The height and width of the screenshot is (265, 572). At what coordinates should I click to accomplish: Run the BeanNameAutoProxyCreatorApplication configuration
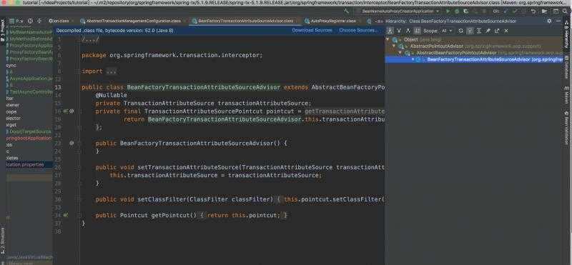448,11
